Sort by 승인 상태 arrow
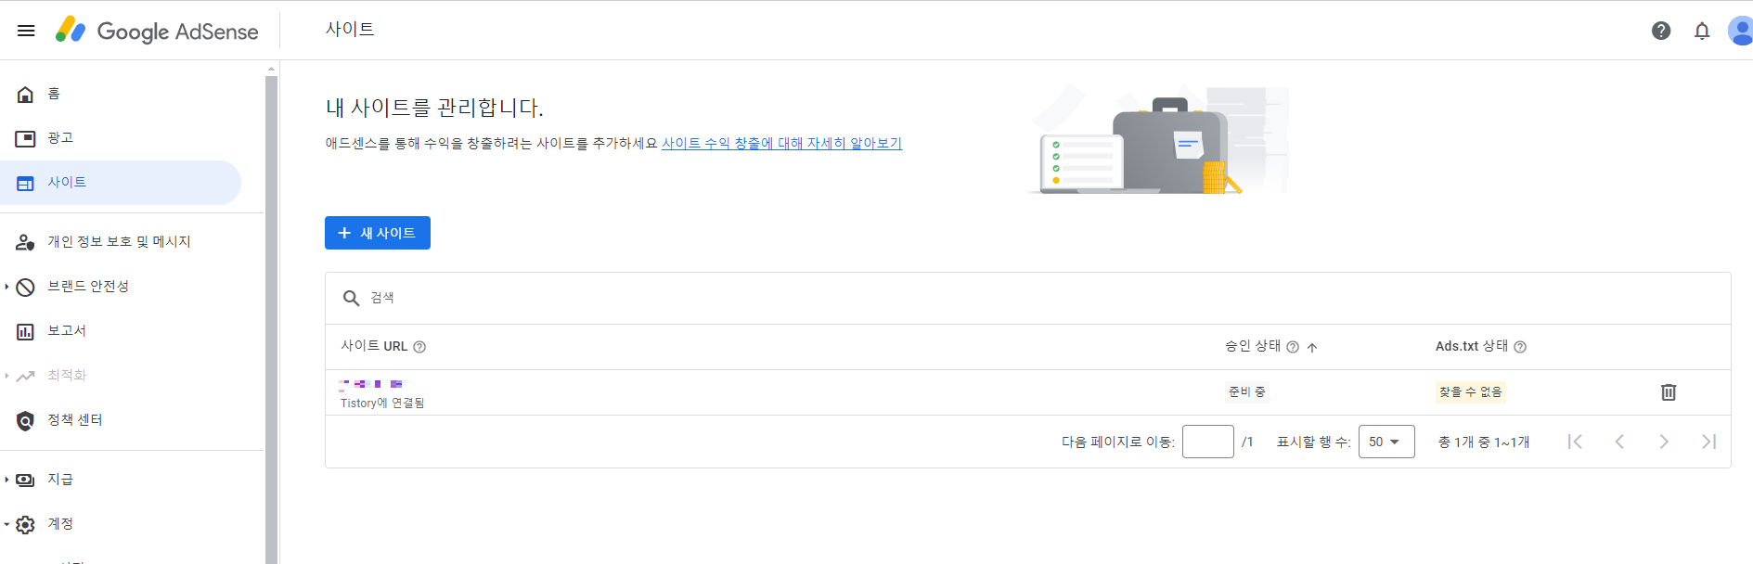1753x564 pixels. pos(1312,347)
